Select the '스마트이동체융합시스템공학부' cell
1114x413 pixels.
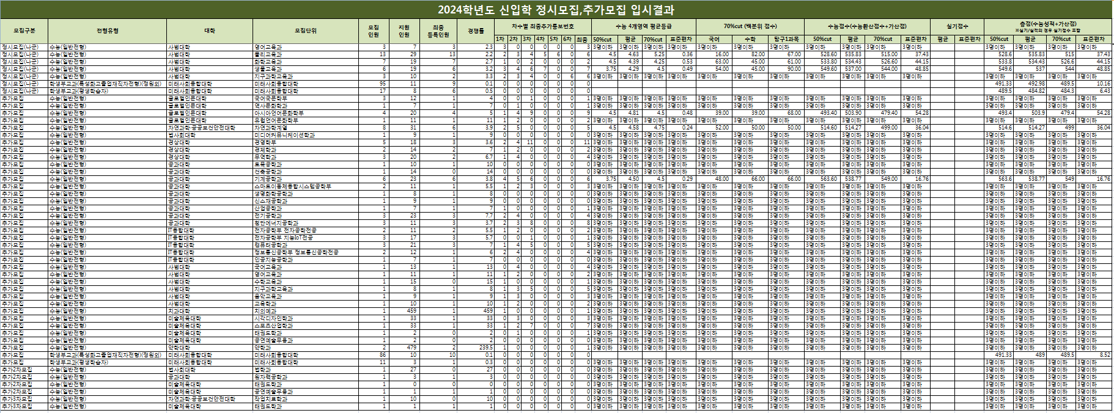coord(306,186)
